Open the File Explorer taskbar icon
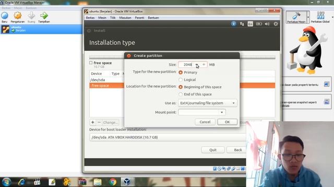Viewport: 334px width, 187px height. (x=98, y=182)
